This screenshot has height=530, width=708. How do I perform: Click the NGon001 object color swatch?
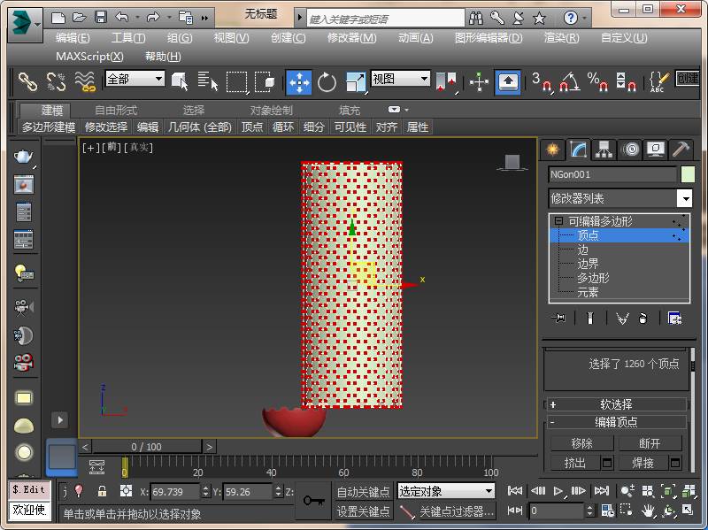pos(688,174)
